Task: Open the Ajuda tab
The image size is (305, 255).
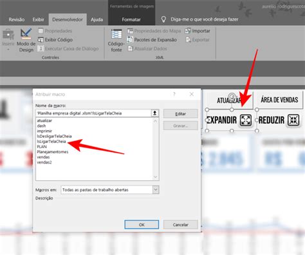Action: tap(97, 19)
